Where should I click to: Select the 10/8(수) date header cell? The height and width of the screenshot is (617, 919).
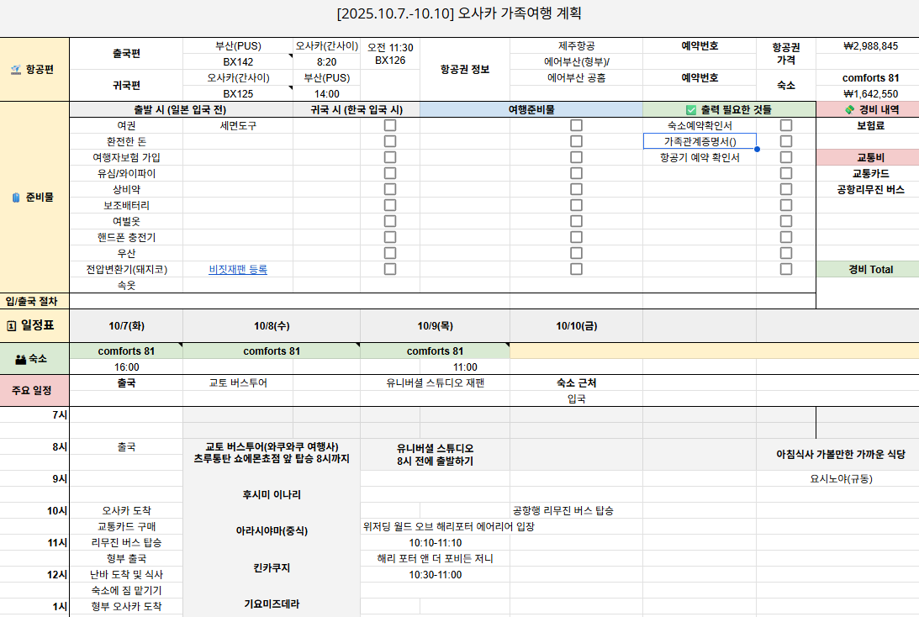271,325
